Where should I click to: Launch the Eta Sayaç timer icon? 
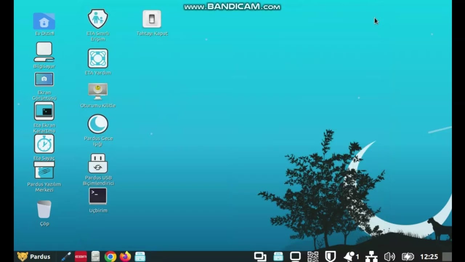pos(44,144)
